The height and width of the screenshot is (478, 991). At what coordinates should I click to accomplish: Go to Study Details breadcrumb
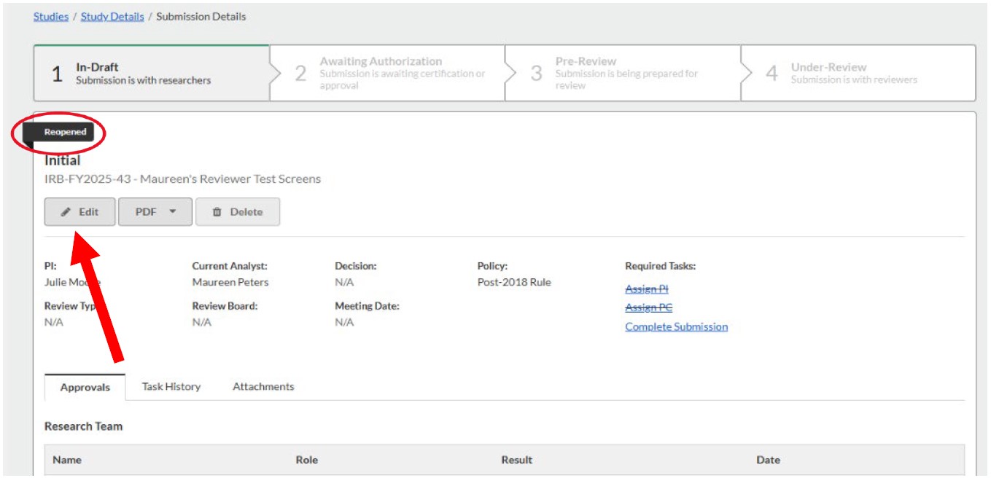click(x=112, y=16)
